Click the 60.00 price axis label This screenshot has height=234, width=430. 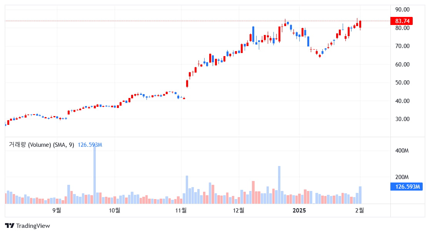[402, 65]
